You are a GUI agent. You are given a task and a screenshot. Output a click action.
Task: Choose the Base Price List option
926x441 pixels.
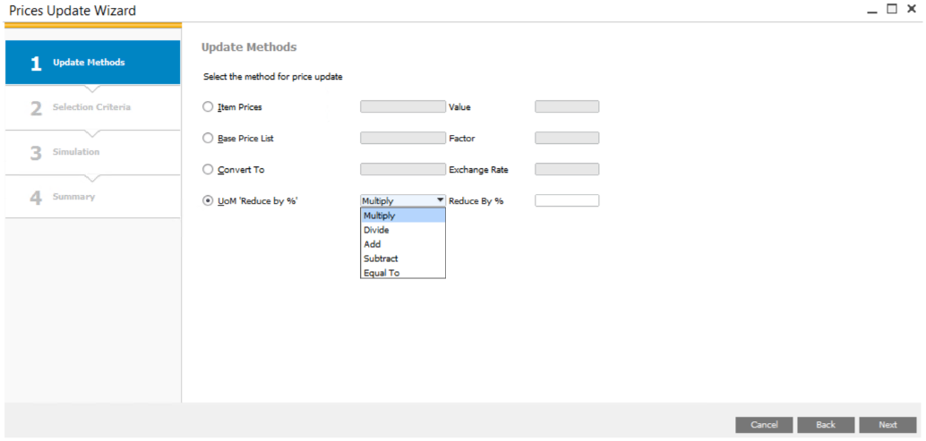tap(208, 139)
